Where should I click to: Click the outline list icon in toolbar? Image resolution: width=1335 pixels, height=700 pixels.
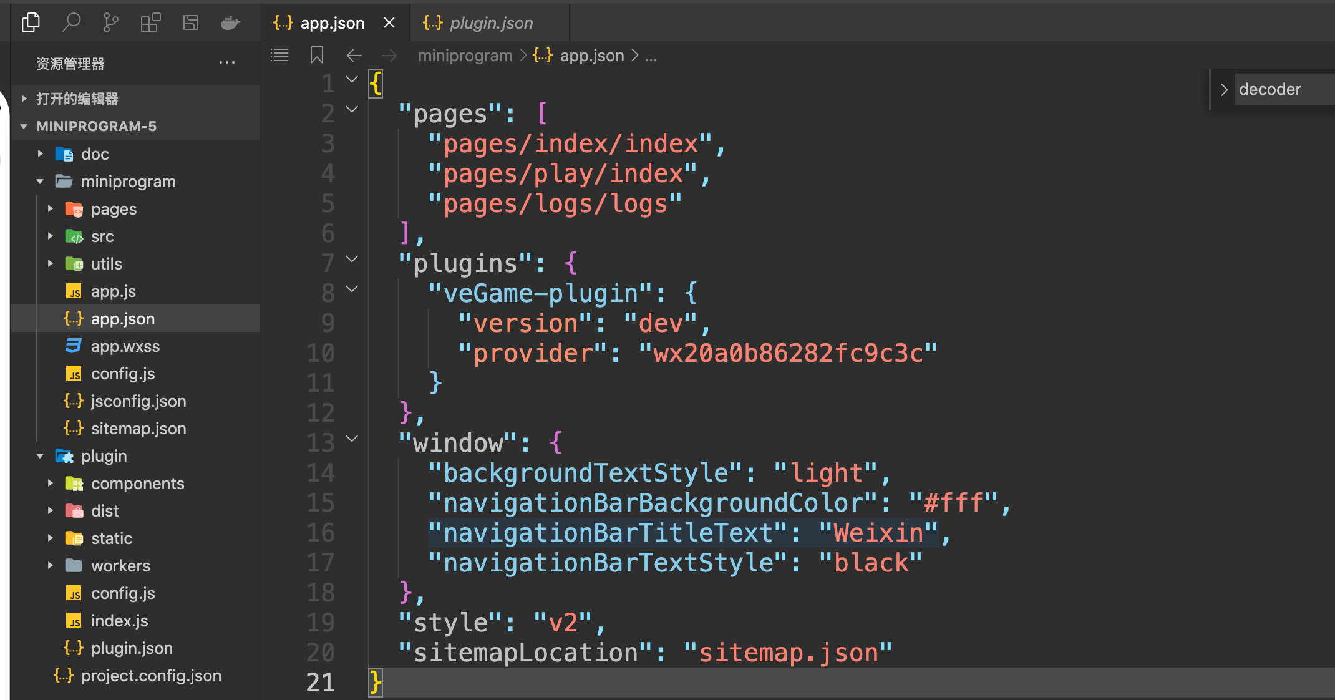[279, 56]
